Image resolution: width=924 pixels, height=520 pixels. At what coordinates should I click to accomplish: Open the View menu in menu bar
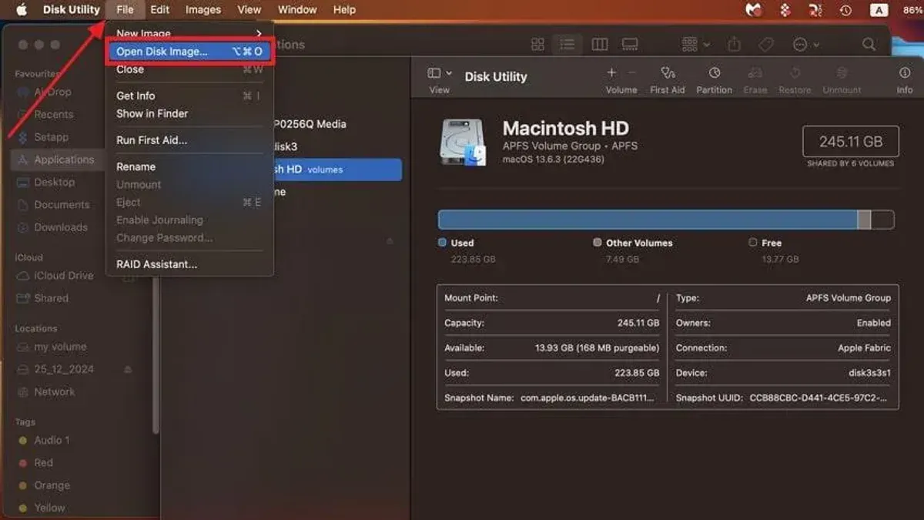point(249,9)
